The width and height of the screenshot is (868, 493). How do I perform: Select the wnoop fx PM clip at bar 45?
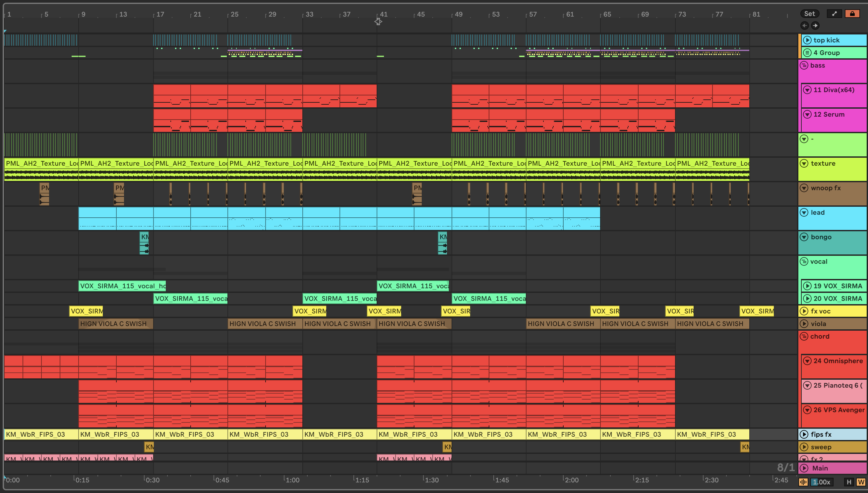pos(417,194)
